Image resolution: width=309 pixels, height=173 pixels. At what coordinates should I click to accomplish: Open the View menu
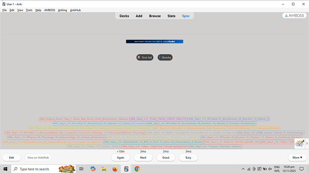(20, 10)
